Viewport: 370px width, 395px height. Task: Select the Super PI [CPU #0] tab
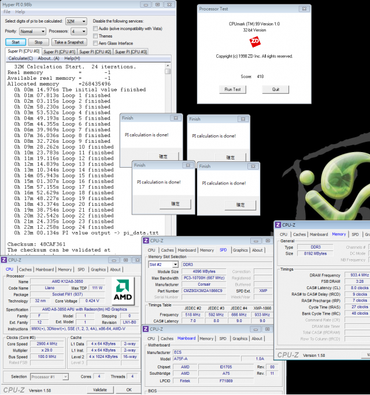tap(24, 51)
